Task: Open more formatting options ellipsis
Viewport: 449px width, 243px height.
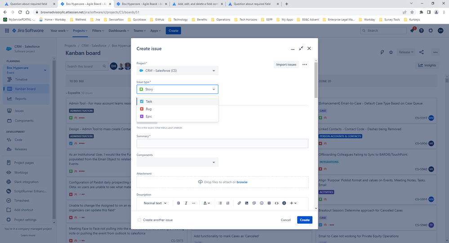Action: (x=194, y=203)
